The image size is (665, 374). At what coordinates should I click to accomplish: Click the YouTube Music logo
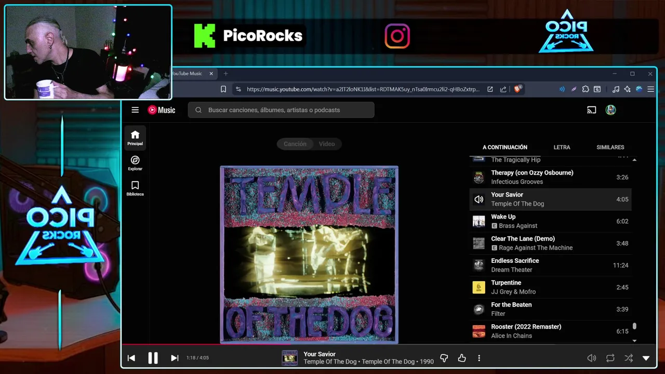click(162, 110)
